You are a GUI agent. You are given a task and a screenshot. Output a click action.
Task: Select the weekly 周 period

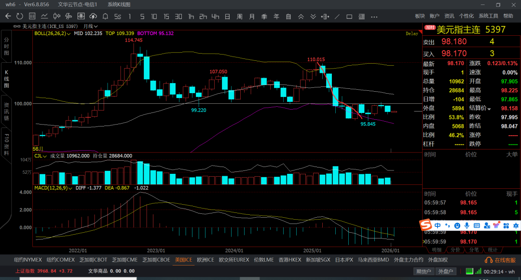pos(240,16)
